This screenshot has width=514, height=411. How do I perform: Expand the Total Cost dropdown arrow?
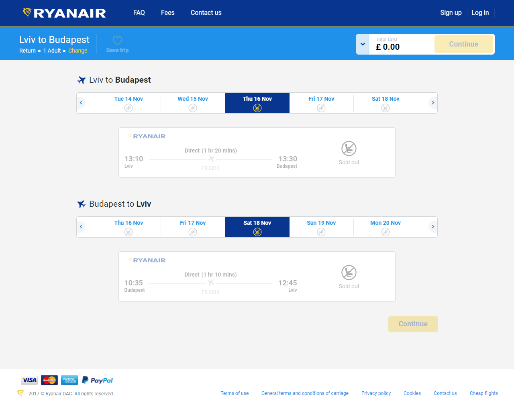[363, 44]
